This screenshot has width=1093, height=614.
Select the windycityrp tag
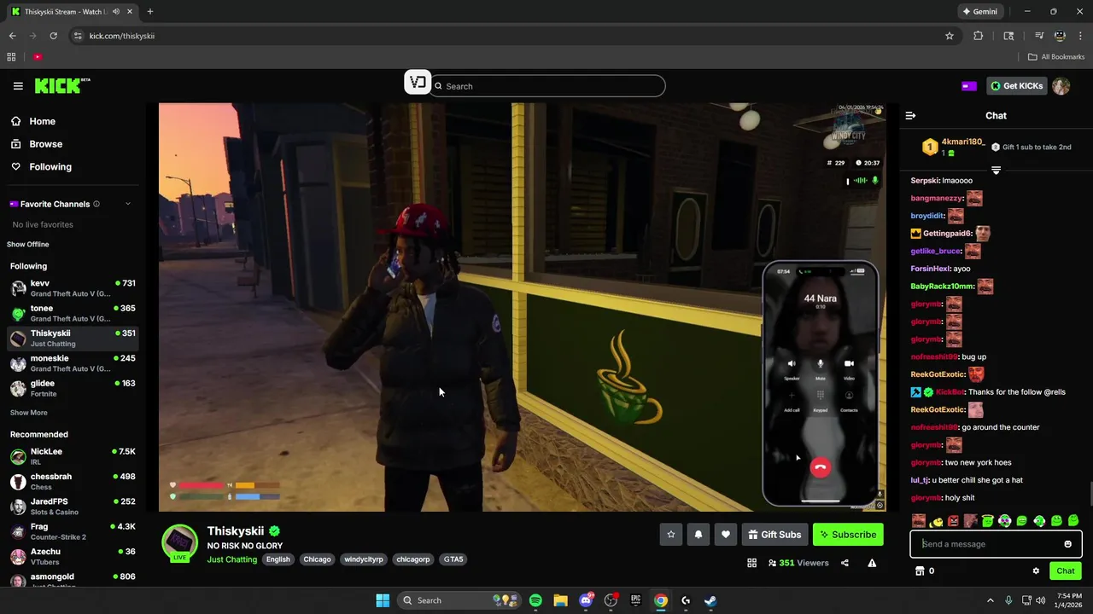tap(364, 559)
